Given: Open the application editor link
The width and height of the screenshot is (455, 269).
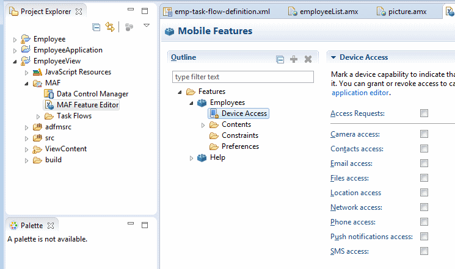Looking at the screenshot, I should pyautogui.click(x=360, y=93).
